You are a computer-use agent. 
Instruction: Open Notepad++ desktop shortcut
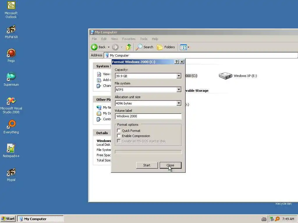11,151
